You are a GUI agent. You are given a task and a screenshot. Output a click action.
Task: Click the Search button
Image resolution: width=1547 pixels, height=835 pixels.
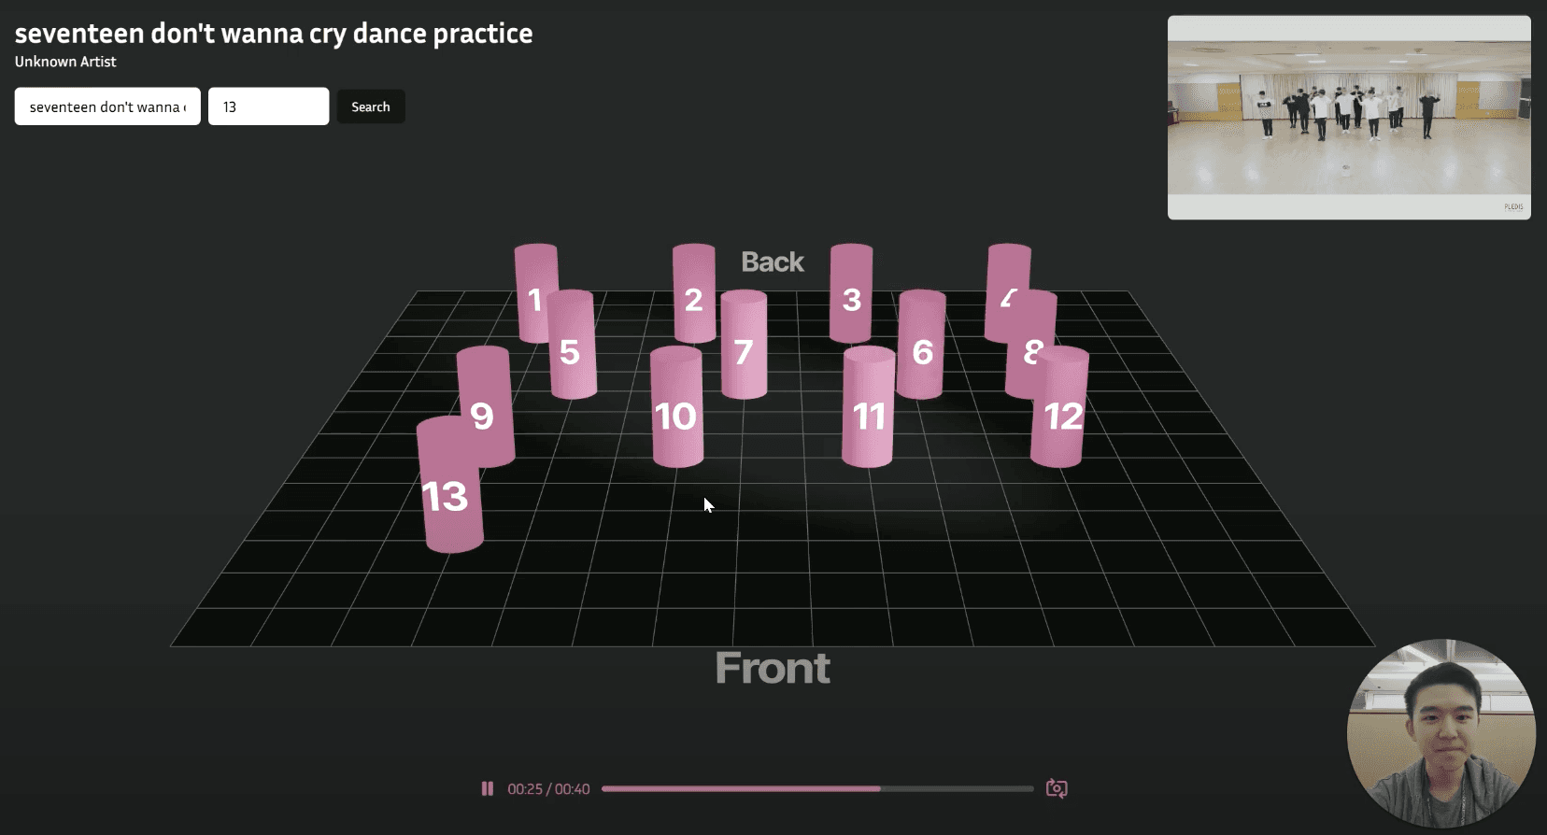(x=371, y=106)
